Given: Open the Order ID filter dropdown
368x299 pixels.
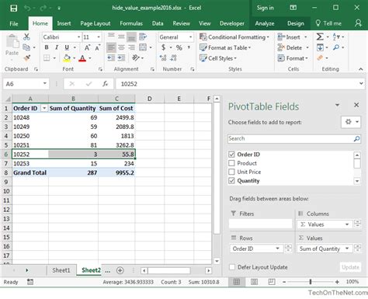Looking at the screenshot, I should click(x=44, y=108).
